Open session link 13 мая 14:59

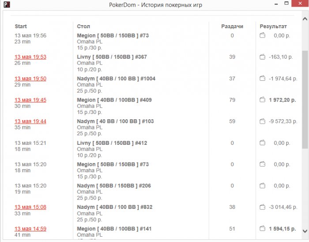click(30, 229)
